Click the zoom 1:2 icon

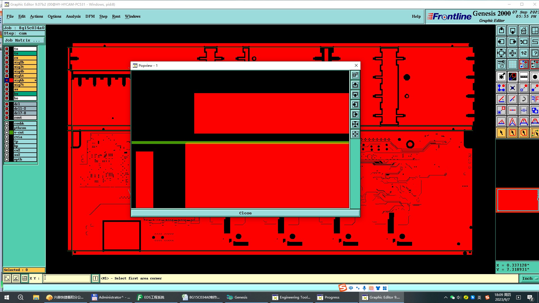(524, 53)
